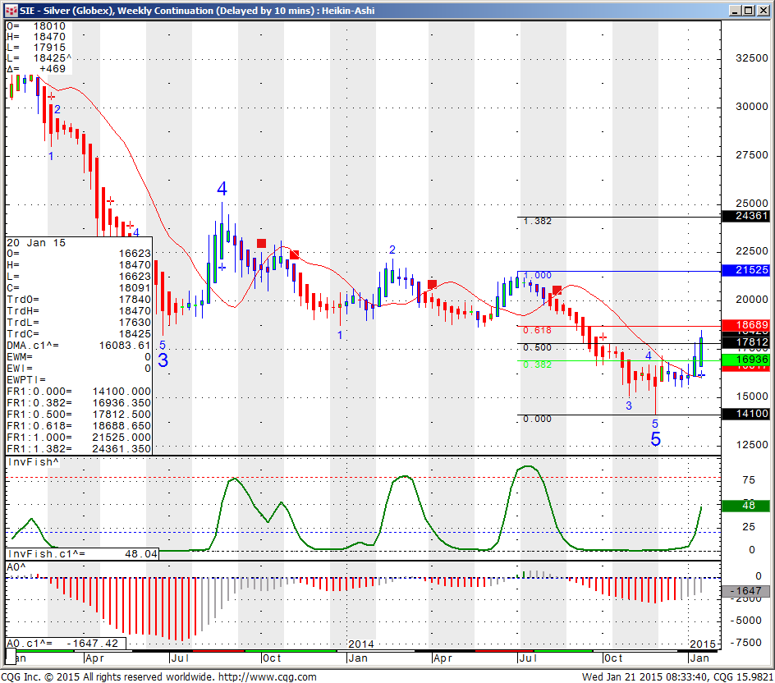Viewport: 775px width, 683px height.
Task: Click the 1.382 Fibonacci level label
Action: (x=537, y=222)
